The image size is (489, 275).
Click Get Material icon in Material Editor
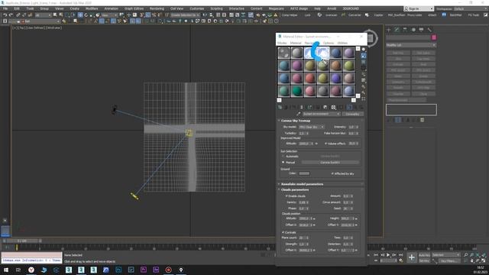(280, 107)
